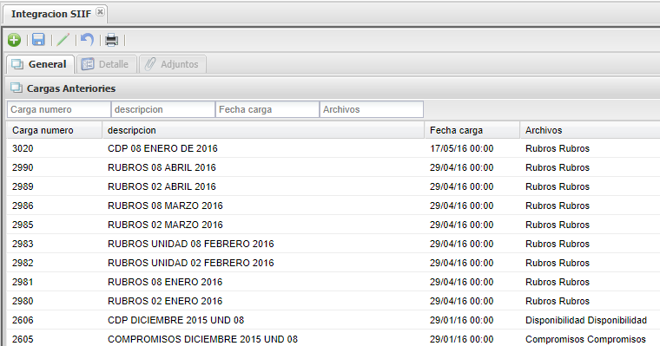Select row with carga numero 2980
660x346 pixels.
[x=333, y=301]
